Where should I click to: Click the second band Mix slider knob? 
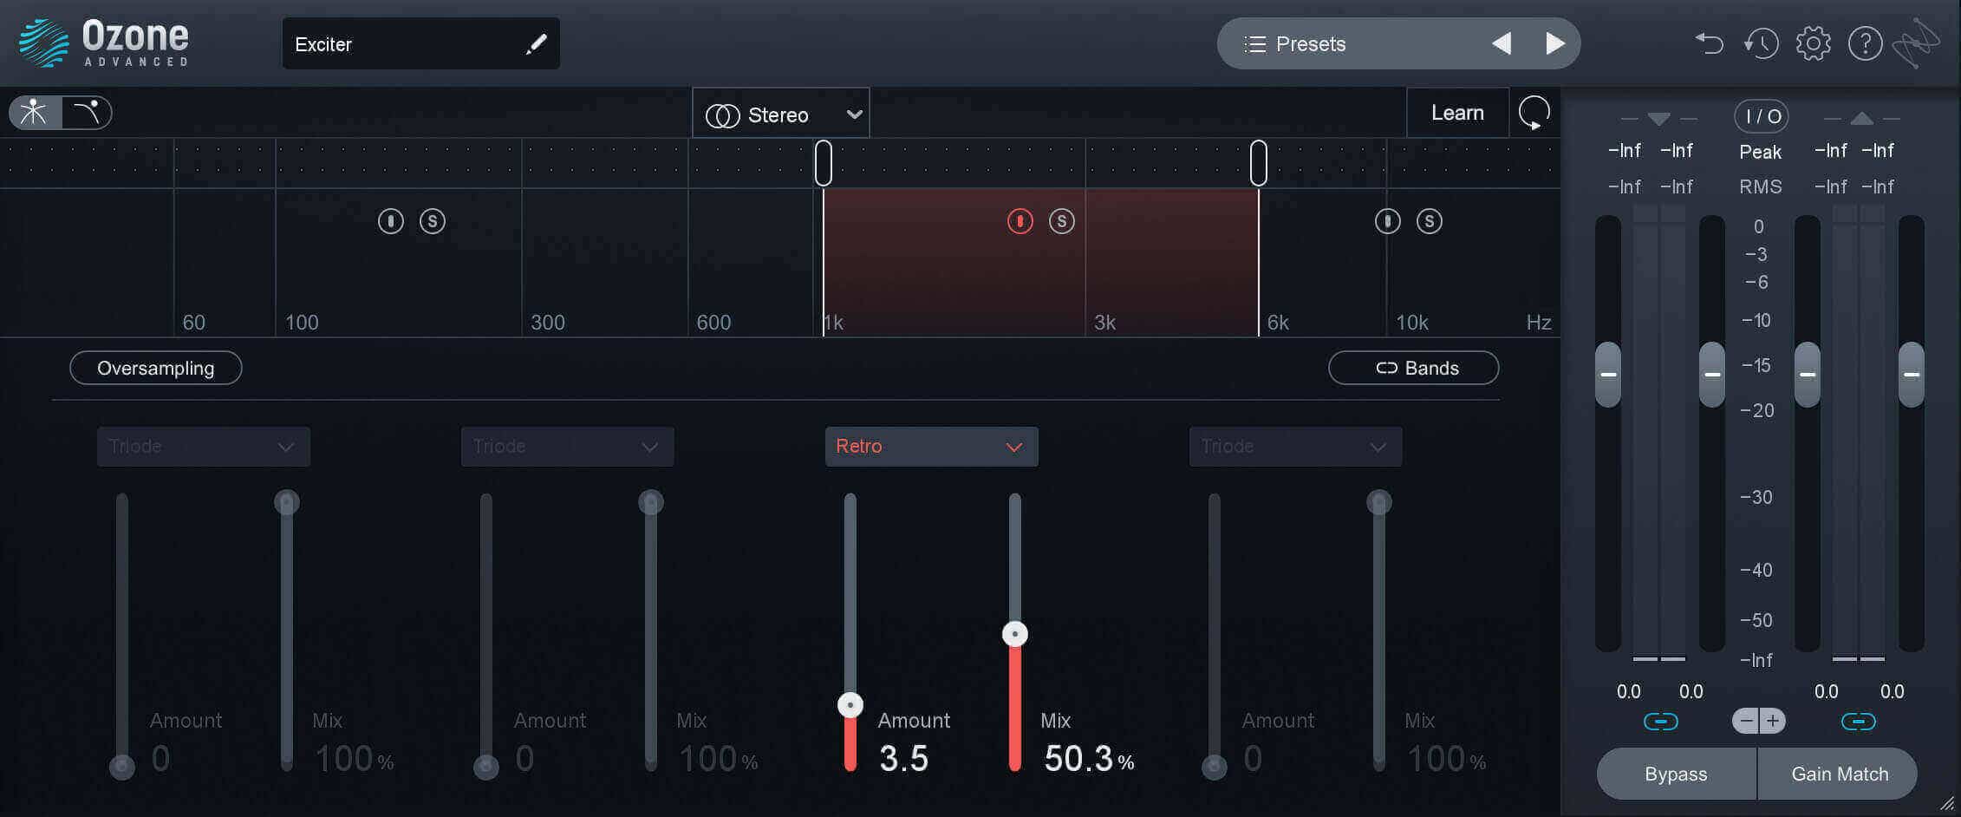(651, 502)
